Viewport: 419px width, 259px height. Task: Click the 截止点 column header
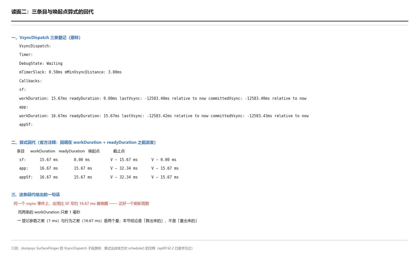coord(119,151)
